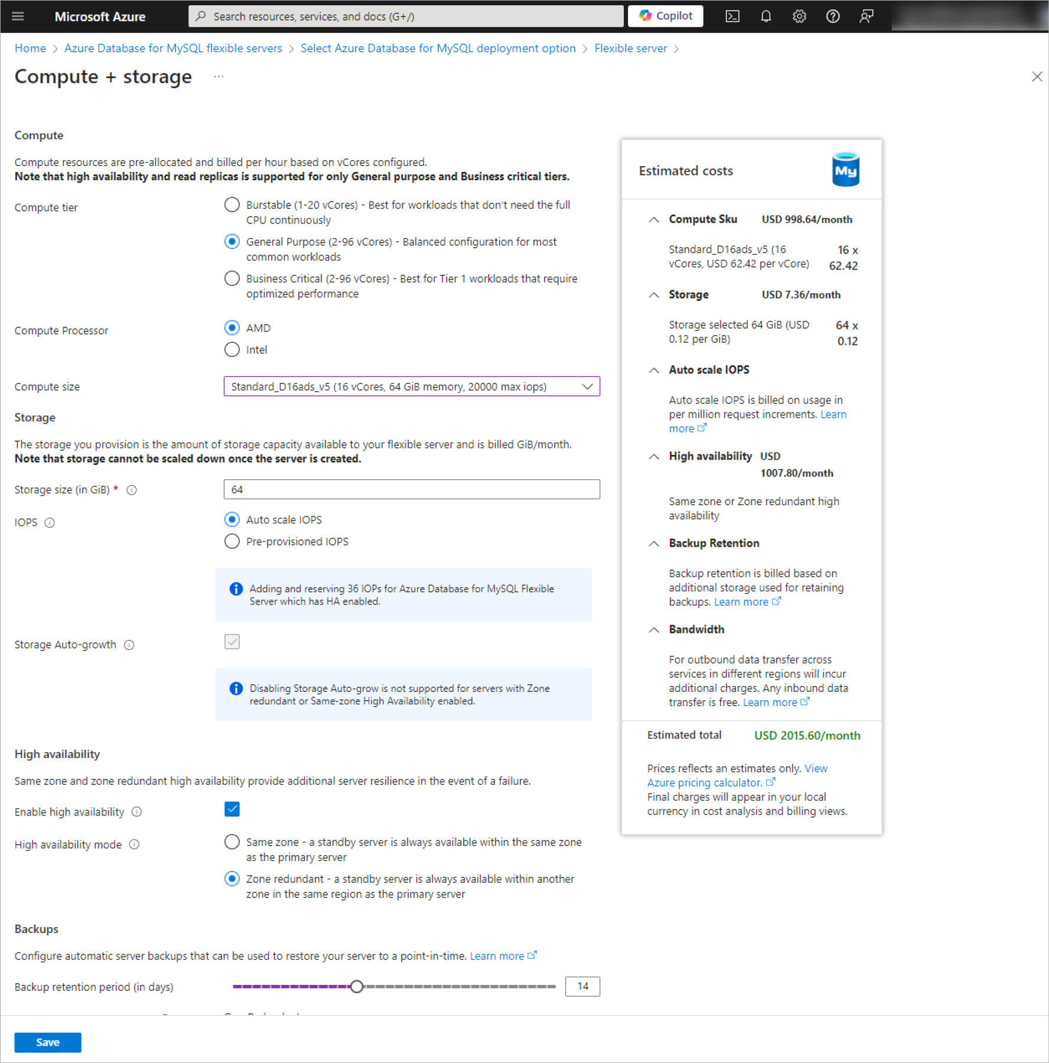The width and height of the screenshot is (1049, 1063).
Task: Open Azure Database for MySQL flexible servers breadcrumb
Action: click(x=173, y=48)
